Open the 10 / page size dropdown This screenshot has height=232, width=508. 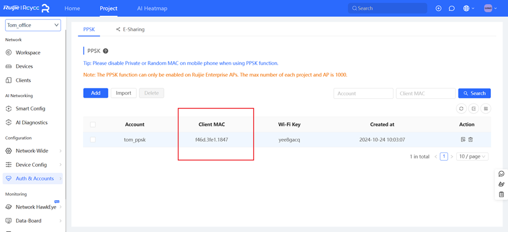(472, 157)
